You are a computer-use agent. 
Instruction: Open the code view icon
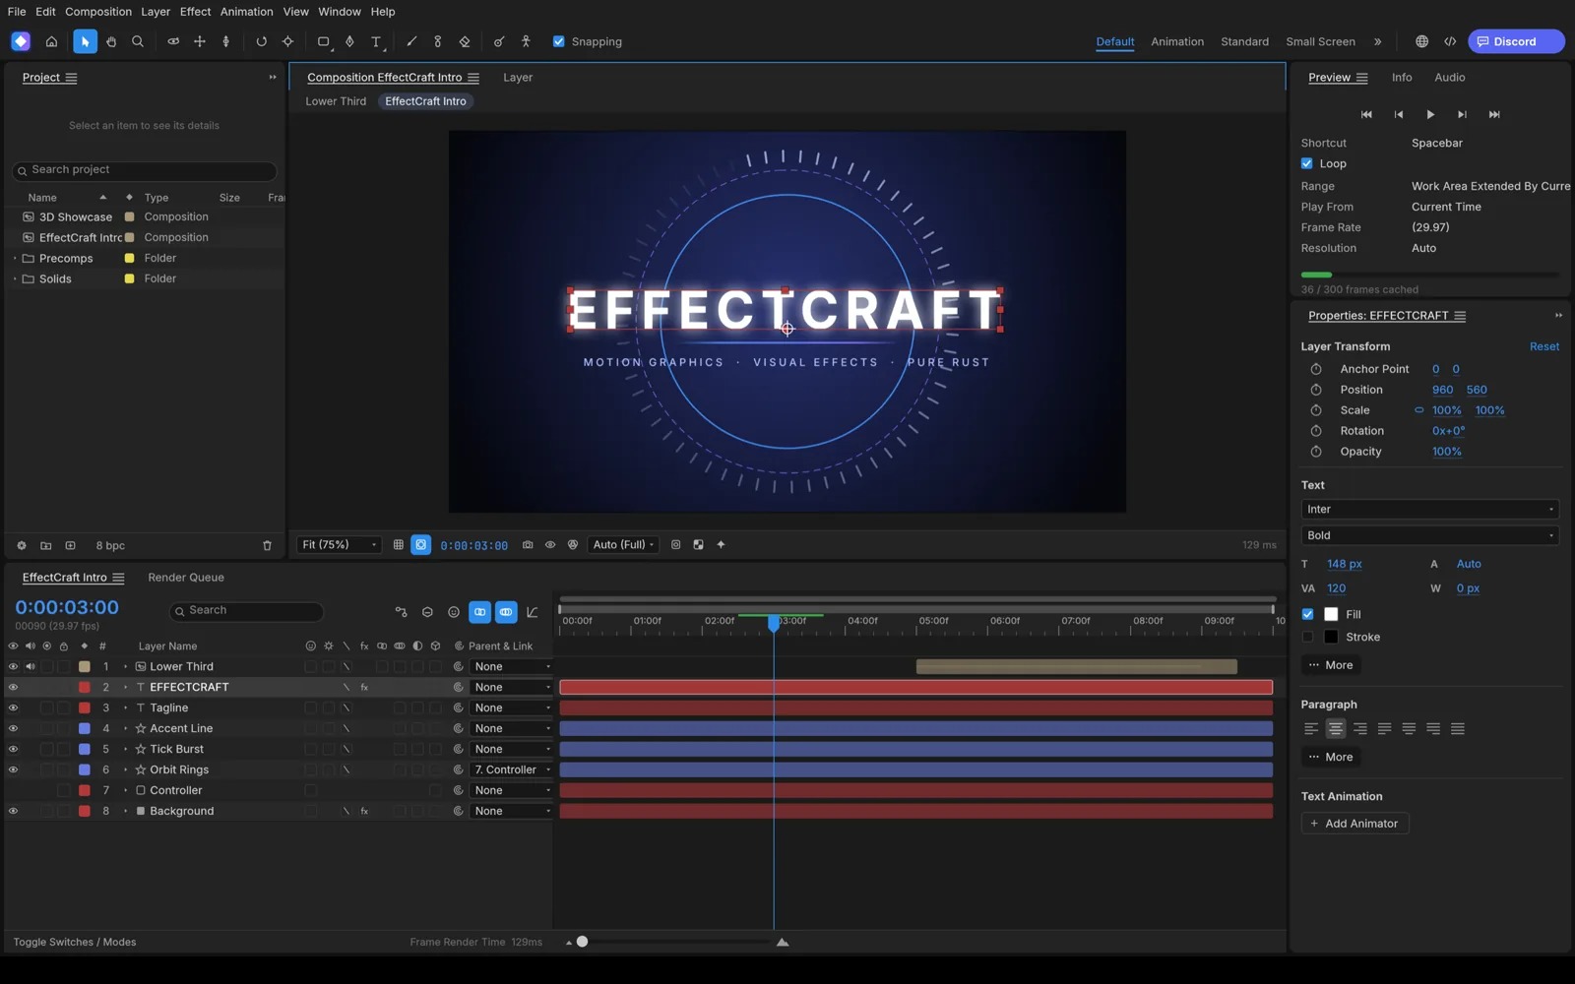coord(1450,41)
